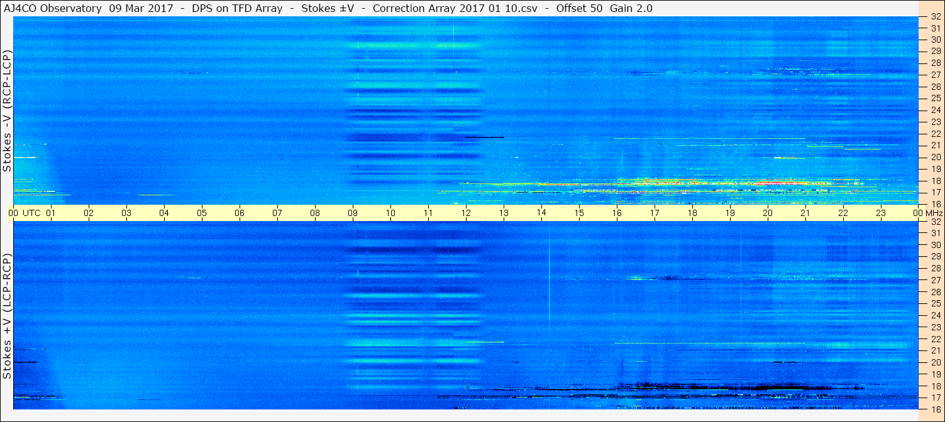The image size is (945, 422).
Task: Click the 18 MHz label of the Stokes -V panel
Action: (935, 181)
